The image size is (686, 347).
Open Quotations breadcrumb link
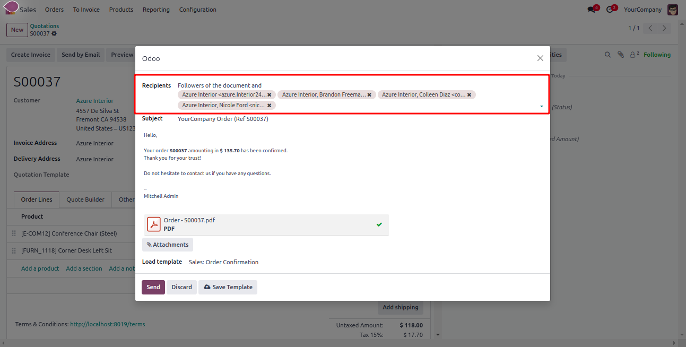click(x=45, y=26)
